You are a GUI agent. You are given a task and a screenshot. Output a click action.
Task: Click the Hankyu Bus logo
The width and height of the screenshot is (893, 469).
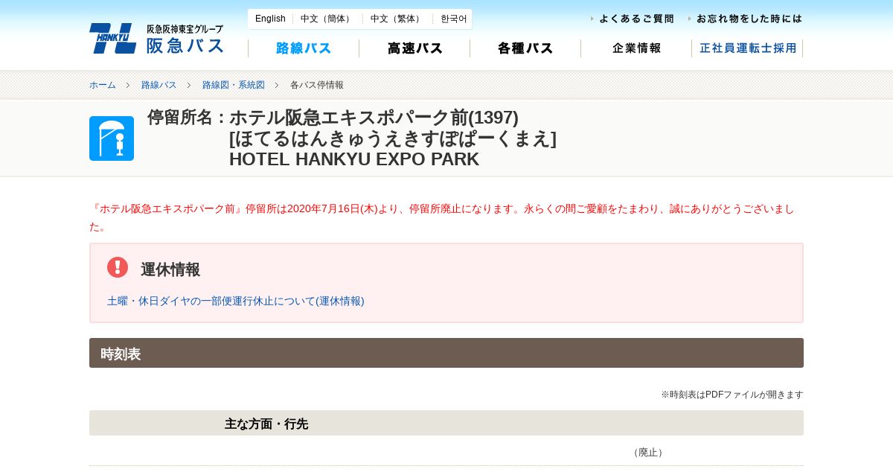point(156,38)
